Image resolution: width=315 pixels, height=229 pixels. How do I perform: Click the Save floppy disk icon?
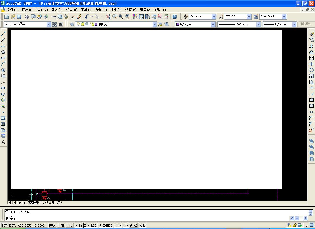(19, 17)
